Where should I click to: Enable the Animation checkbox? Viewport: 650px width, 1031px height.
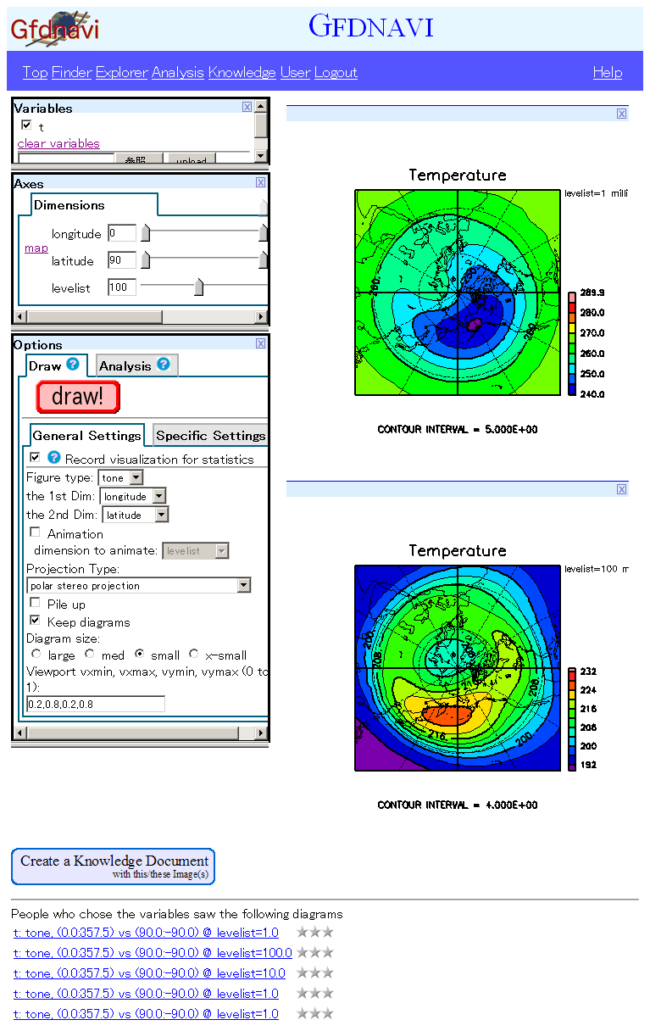(x=35, y=532)
